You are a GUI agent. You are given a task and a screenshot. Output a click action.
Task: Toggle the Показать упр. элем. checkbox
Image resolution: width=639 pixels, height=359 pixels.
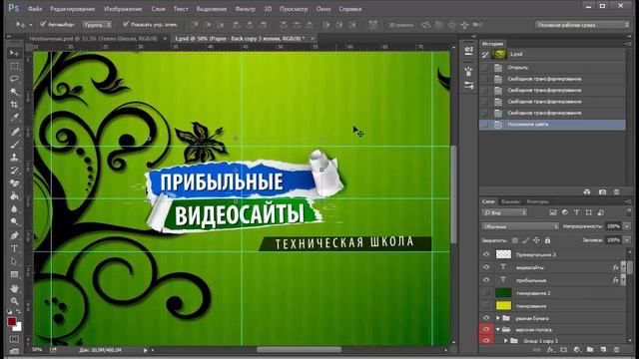[x=126, y=24]
